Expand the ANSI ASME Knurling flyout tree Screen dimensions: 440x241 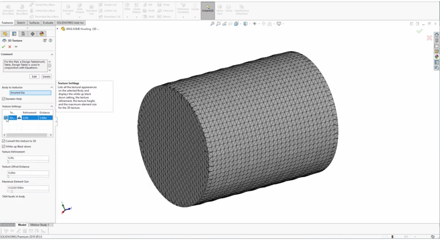pyautogui.click(x=57, y=29)
